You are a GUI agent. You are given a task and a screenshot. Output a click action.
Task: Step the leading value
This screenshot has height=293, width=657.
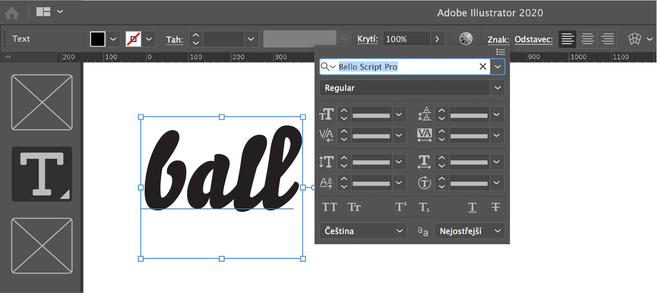(x=442, y=114)
